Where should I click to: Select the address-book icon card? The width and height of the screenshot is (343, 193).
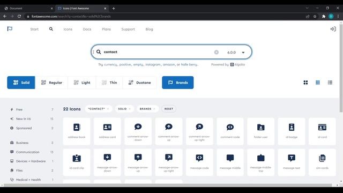(77, 131)
